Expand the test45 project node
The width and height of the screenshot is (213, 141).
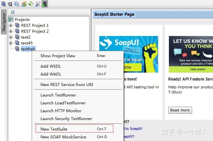click(10, 43)
